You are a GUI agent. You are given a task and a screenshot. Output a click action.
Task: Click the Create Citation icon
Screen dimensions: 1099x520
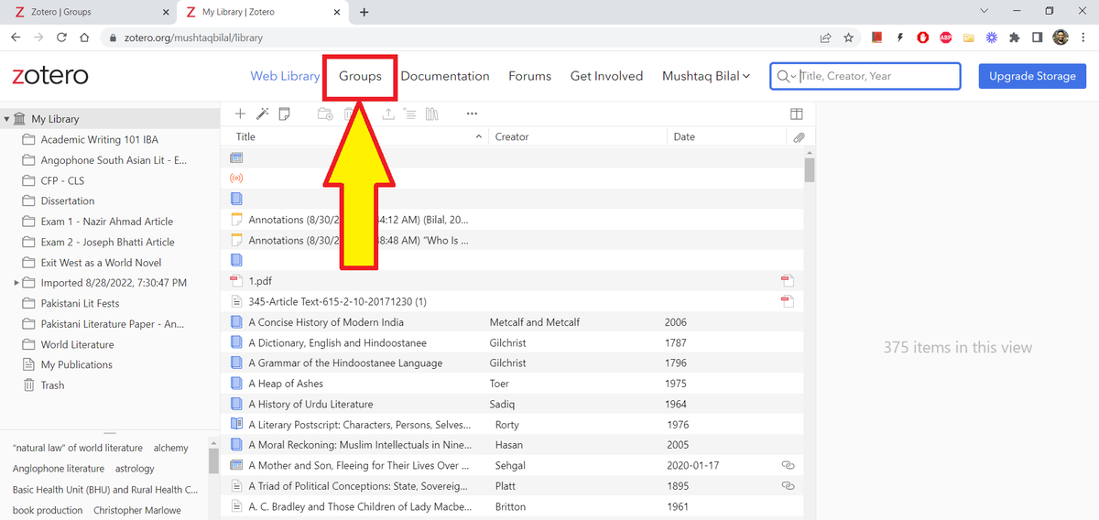pyautogui.click(x=409, y=114)
